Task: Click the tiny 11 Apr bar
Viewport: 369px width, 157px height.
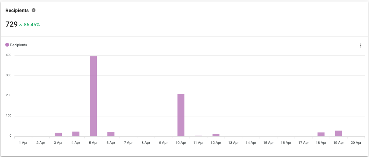Action: point(198,136)
